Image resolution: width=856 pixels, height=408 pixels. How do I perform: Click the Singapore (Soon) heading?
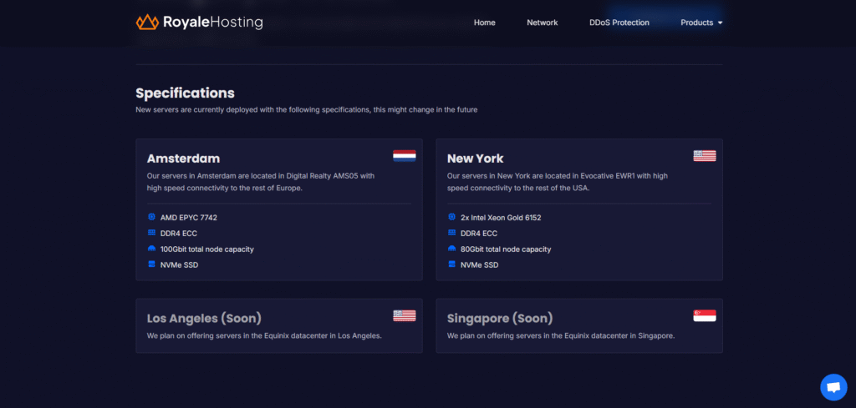[x=500, y=319]
